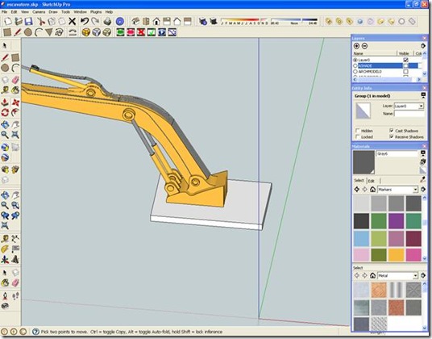Viewport: 432px width, 339px height.
Task: Click the Gray6 material name field
Action: click(397, 154)
